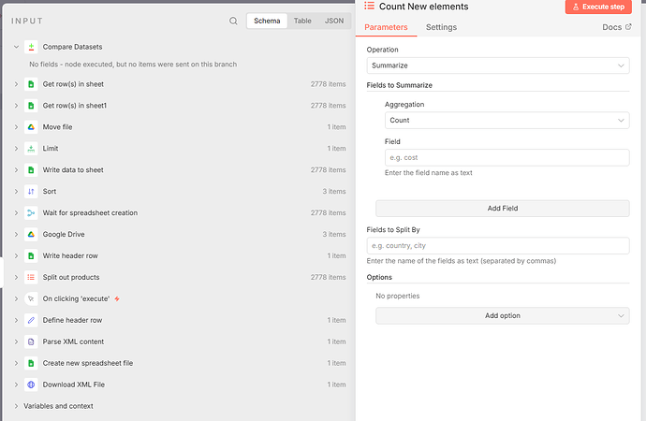Screen dimensions: 646x421
Task: Click the Parse XML content icon
Action: click(31, 341)
